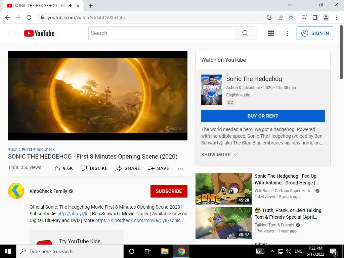Viewport: 344px width, 258px height.
Task: Open Chrome profile avatar
Action: tap(326, 17)
